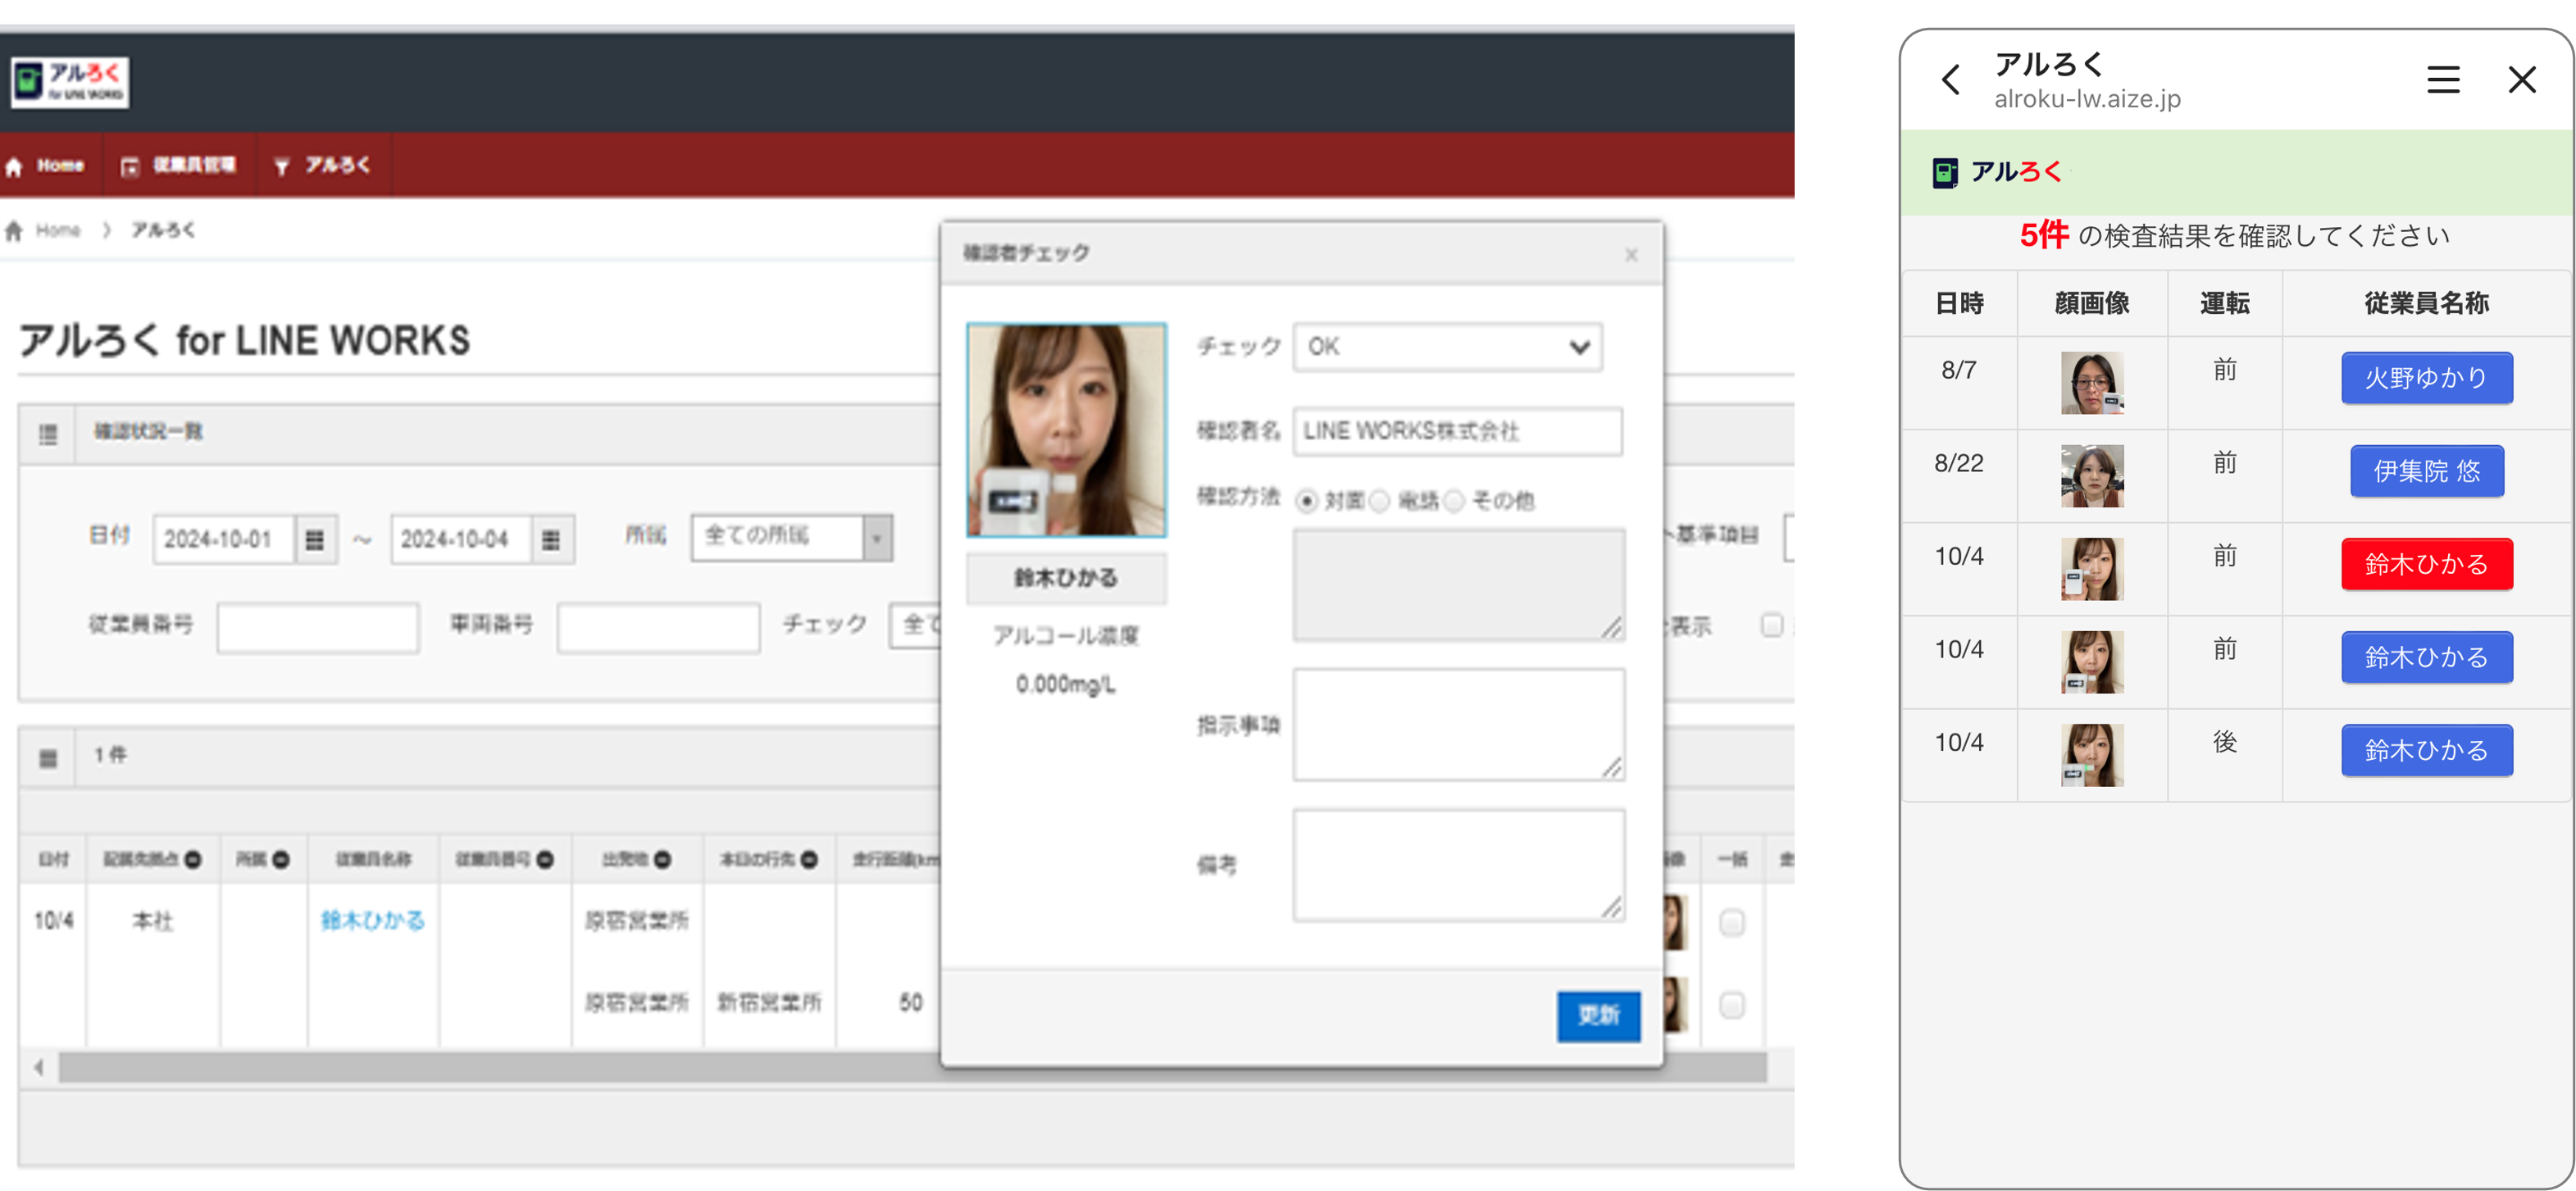Screen dimensions: 2576x1191
Task: Select the その他 confirmation method radio
Action: point(1454,501)
